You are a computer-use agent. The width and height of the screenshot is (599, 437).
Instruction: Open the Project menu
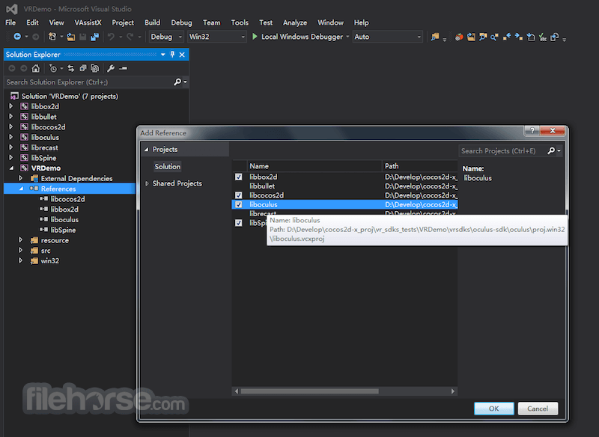123,22
